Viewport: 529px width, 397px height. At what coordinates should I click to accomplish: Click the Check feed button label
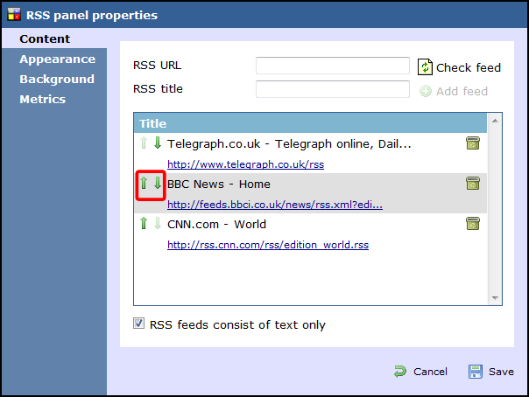tap(469, 67)
